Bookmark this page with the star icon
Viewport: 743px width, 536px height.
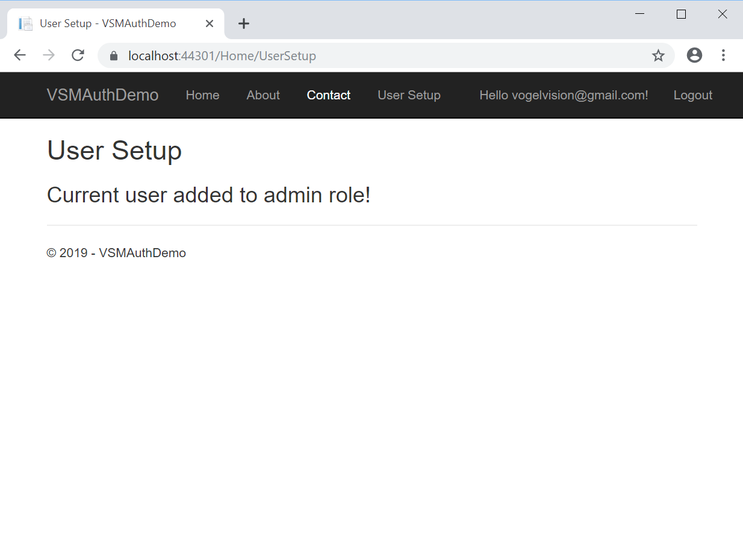click(658, 56)
